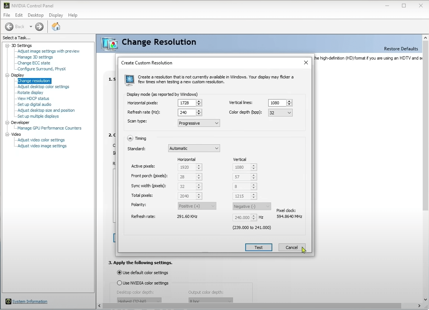Select View HDCP status
This screenshot has width=429, height=310.
click(33, 99)
